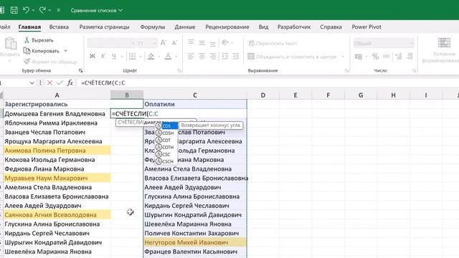Click cell Акимова Полина Петровна

[57, 150]
